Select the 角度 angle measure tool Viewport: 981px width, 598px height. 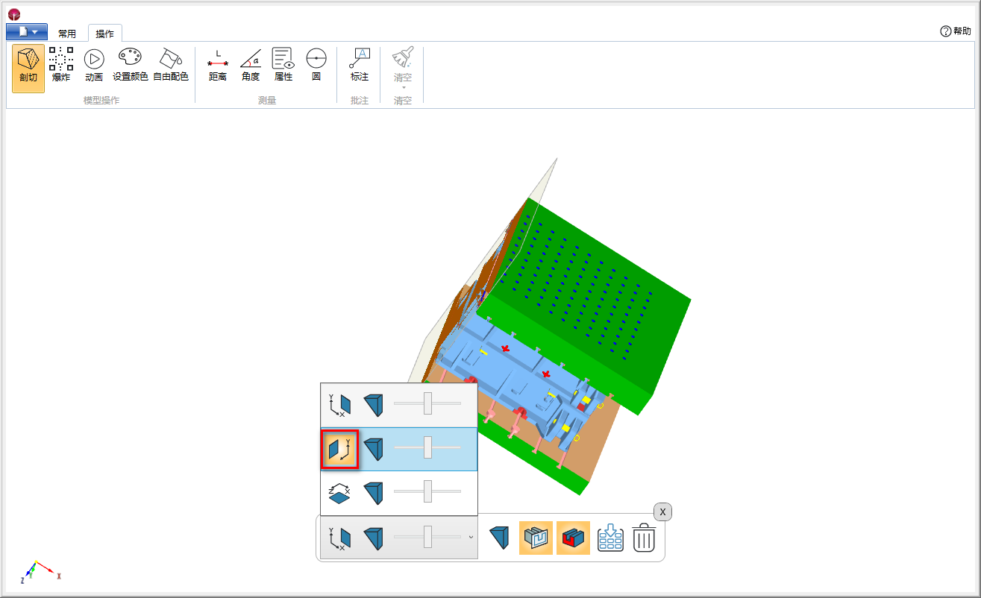(251, 65)
